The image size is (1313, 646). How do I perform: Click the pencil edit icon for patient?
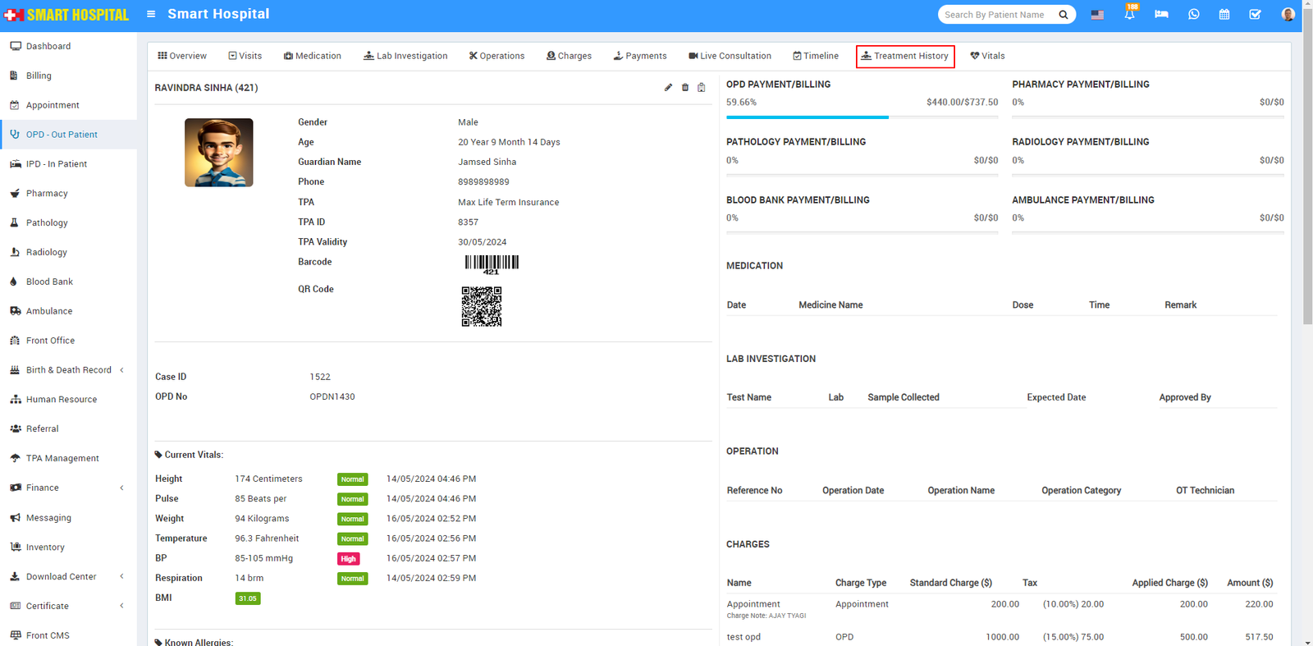pyautogui.click(x=668, y=88)
